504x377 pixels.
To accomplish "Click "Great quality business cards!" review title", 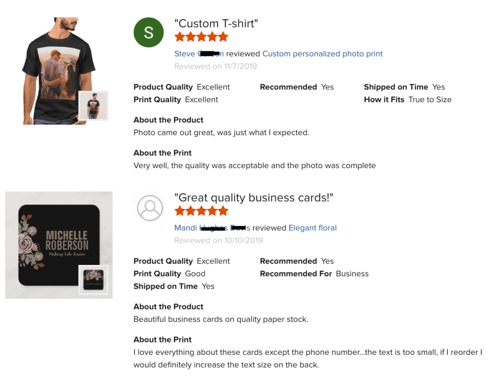I will pos(254,198).
